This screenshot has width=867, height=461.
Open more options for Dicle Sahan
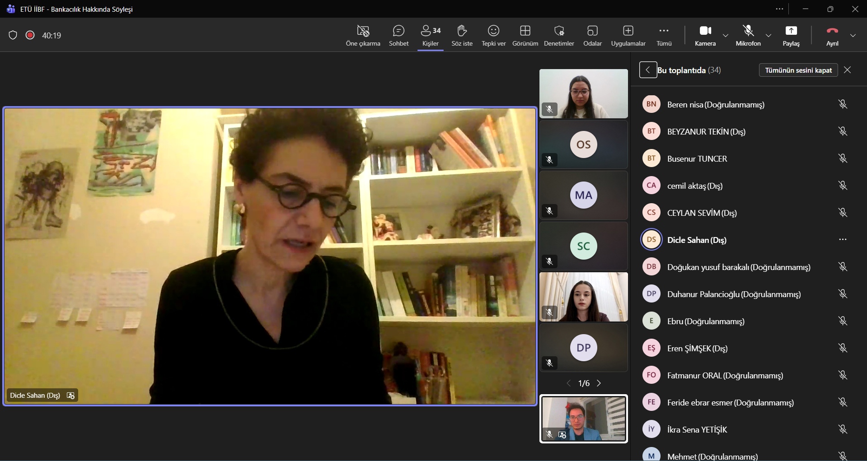coord(843,240)
